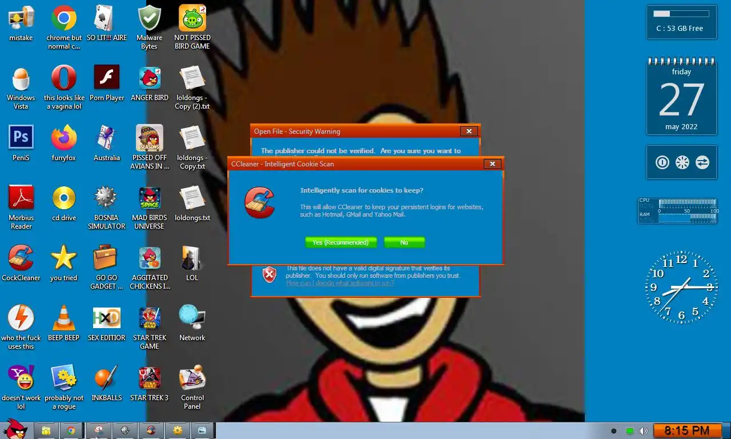Click the window picture taskbar button
The image size is (731, 439).
pos(202,430)
